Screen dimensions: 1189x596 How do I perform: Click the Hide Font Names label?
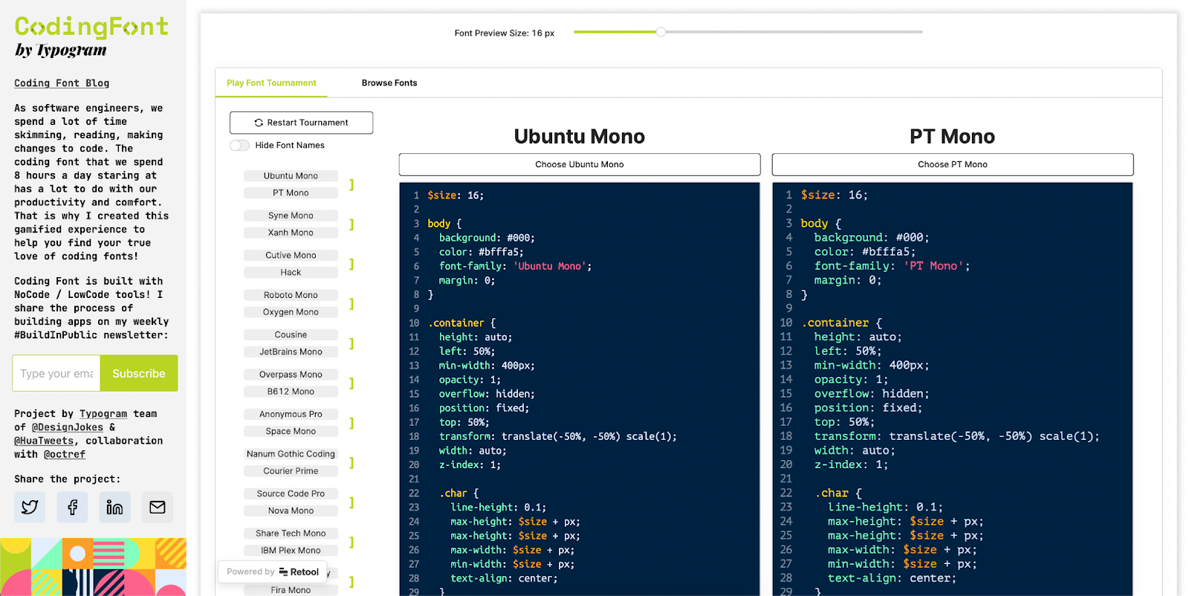pos(290,146)
